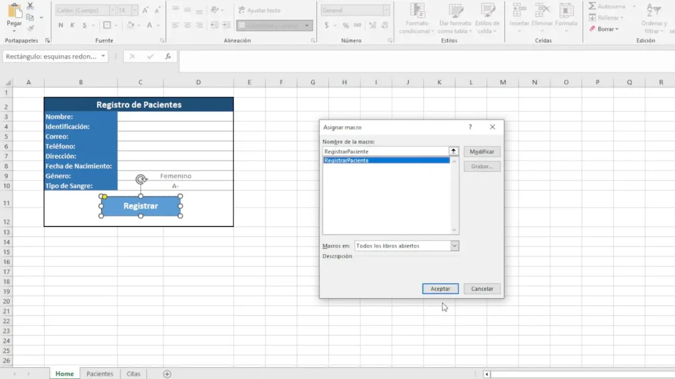Click the currency dollar format icon

click(x=327, y=26)
